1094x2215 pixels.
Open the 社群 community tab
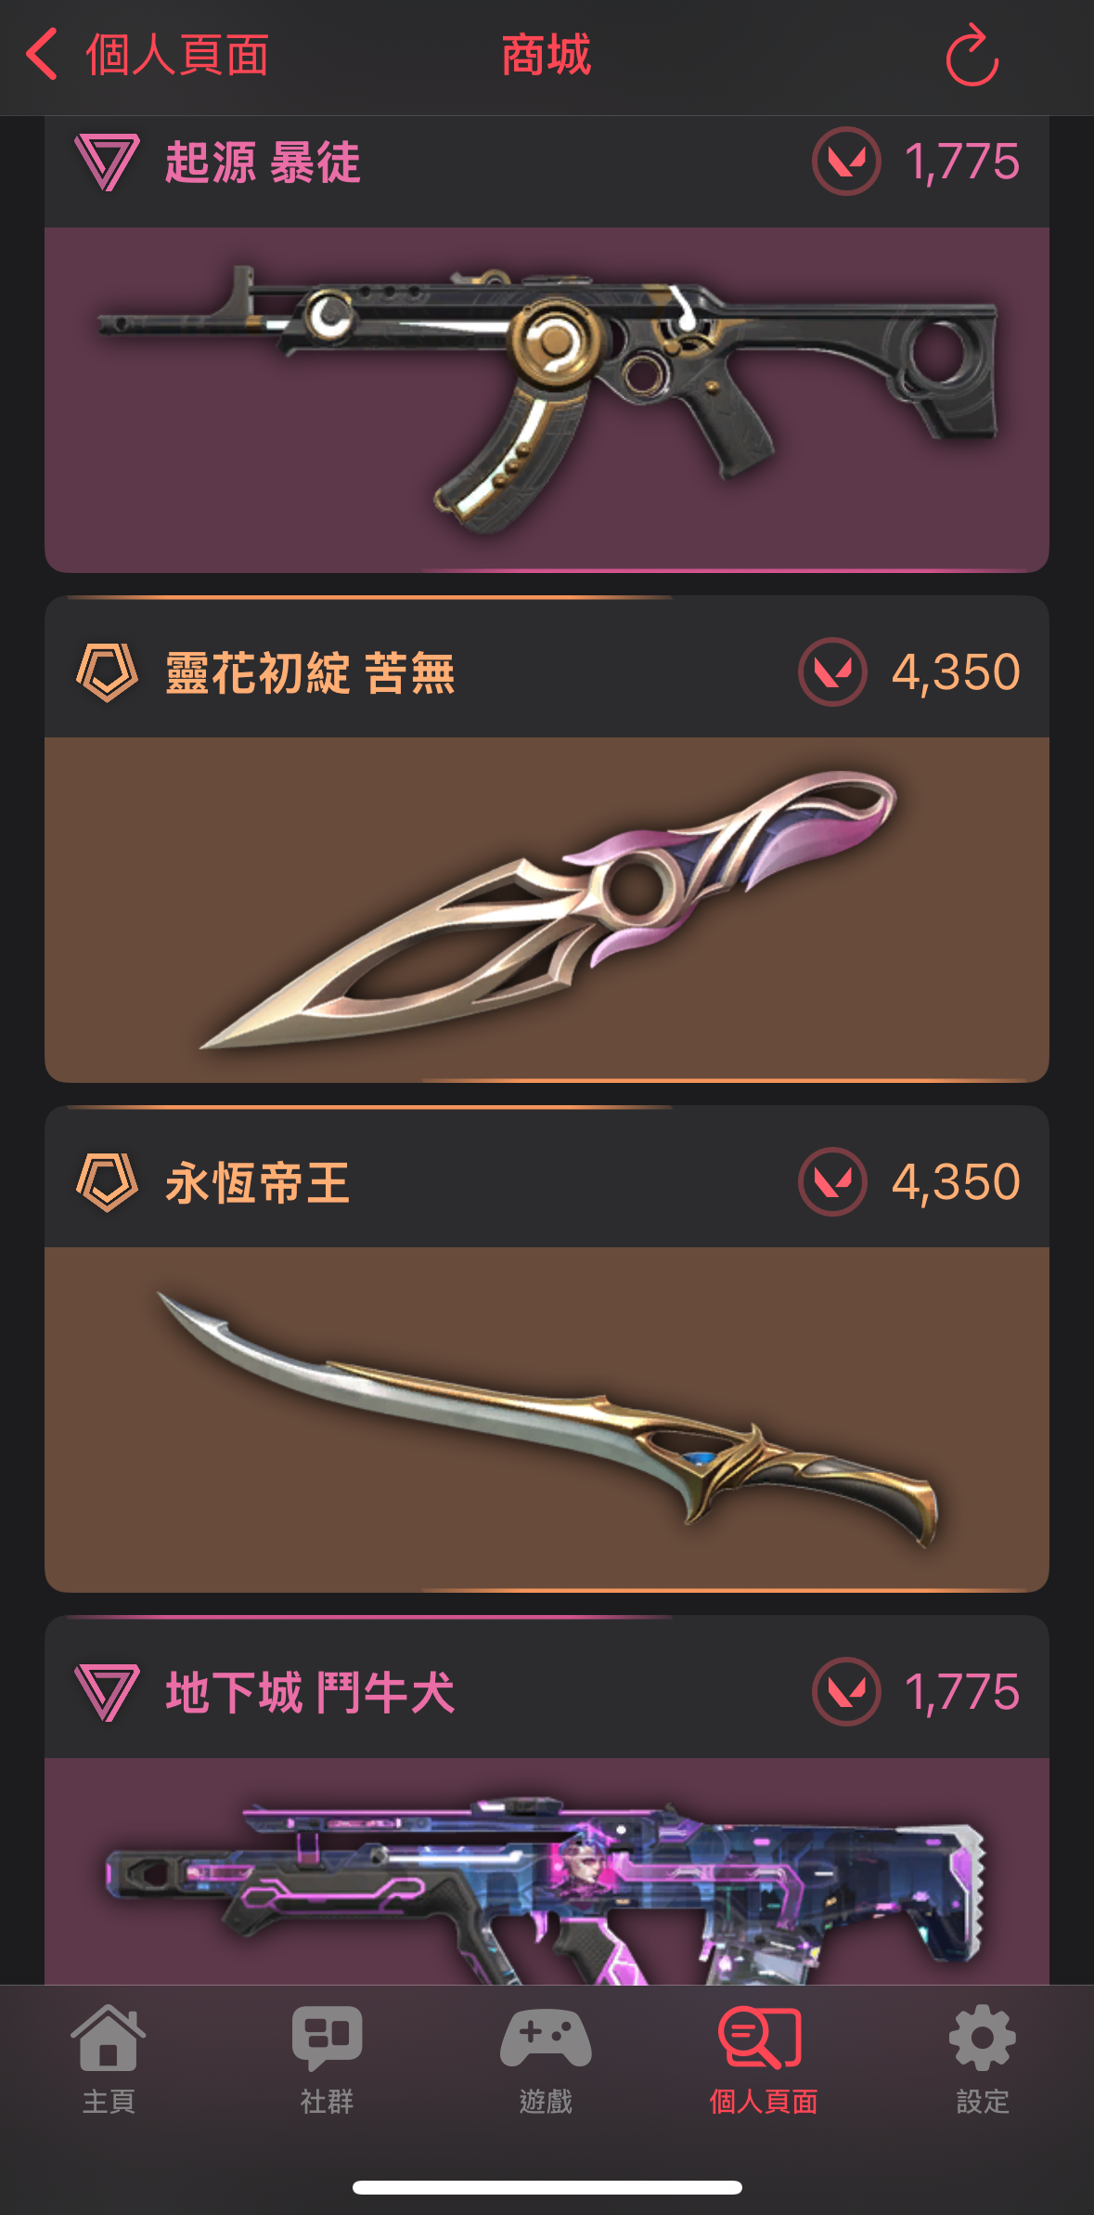coord(327,2059)
